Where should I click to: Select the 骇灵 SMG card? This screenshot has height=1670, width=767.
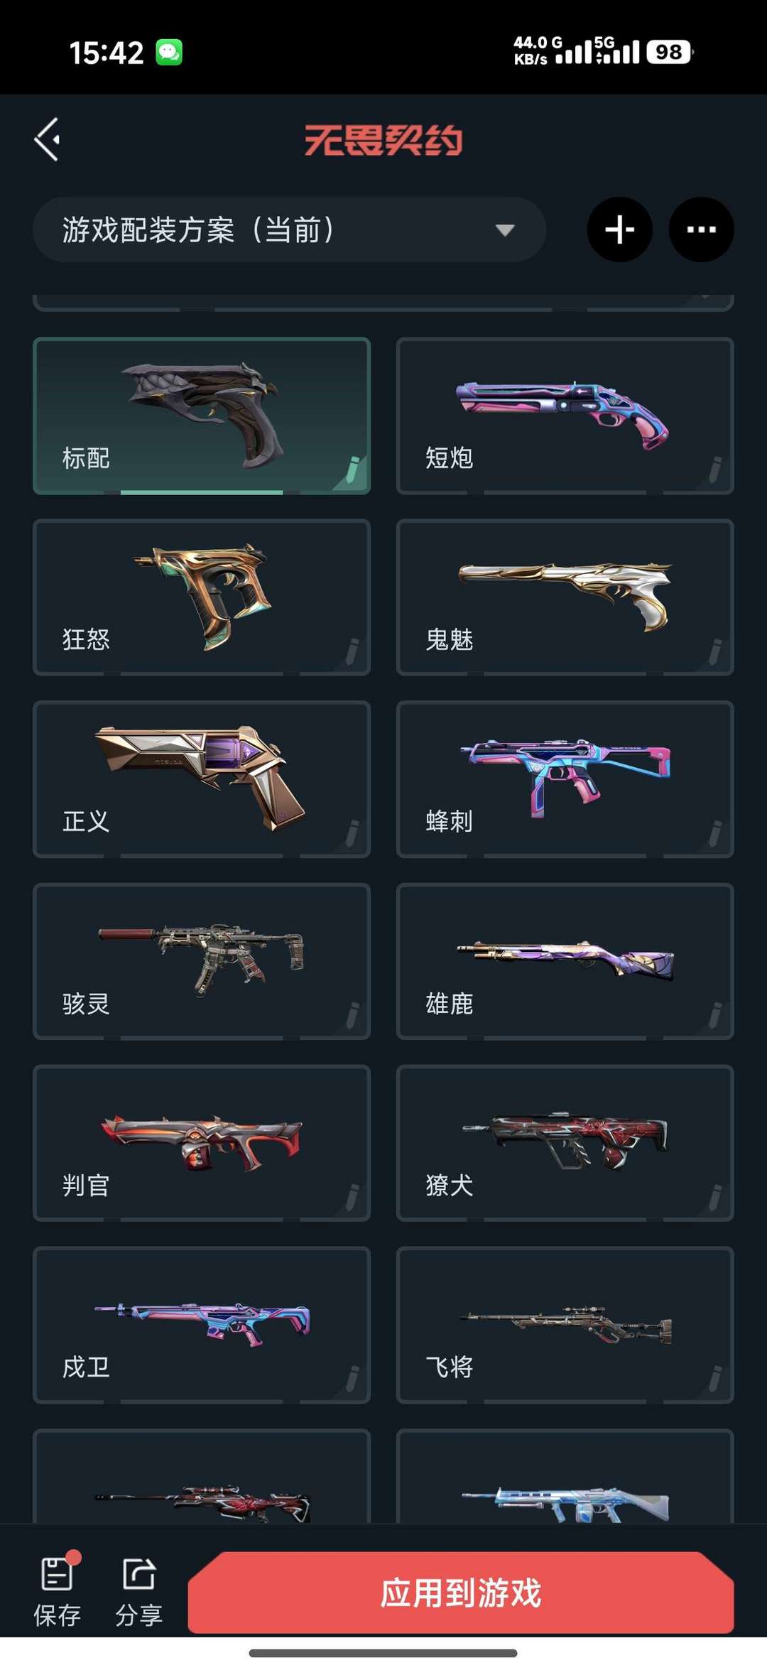click(x=202, y=961)
